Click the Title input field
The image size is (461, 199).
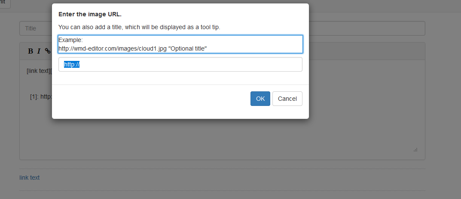222,28
